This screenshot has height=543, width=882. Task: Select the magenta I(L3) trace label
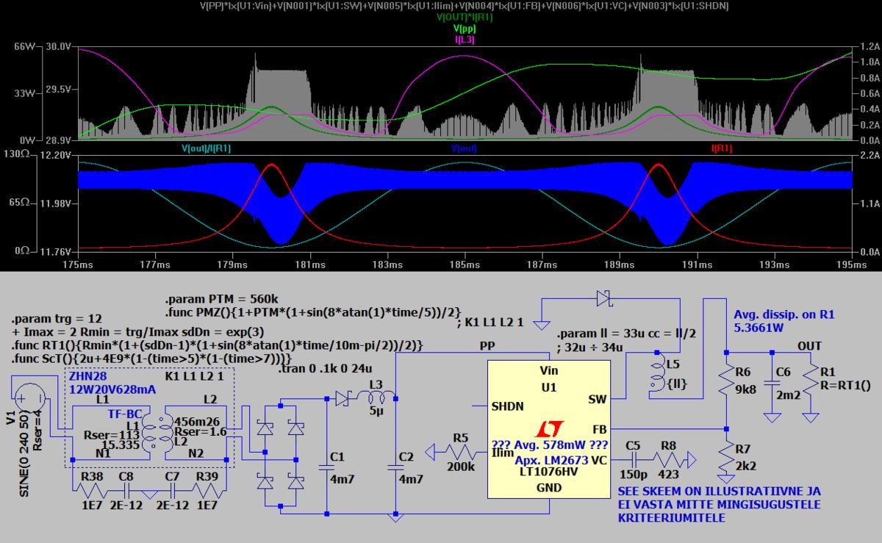(465, 39)
